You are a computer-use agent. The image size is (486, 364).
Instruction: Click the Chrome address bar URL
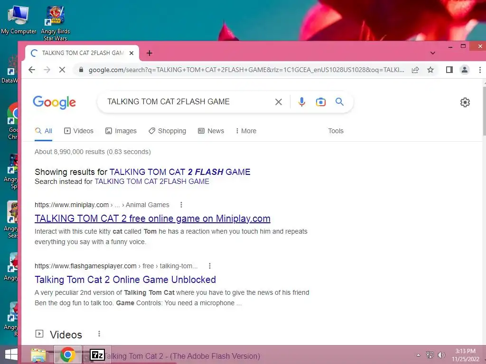246,70
